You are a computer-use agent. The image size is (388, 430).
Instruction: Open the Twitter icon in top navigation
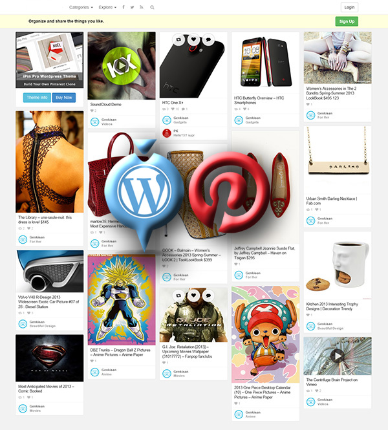132,7
